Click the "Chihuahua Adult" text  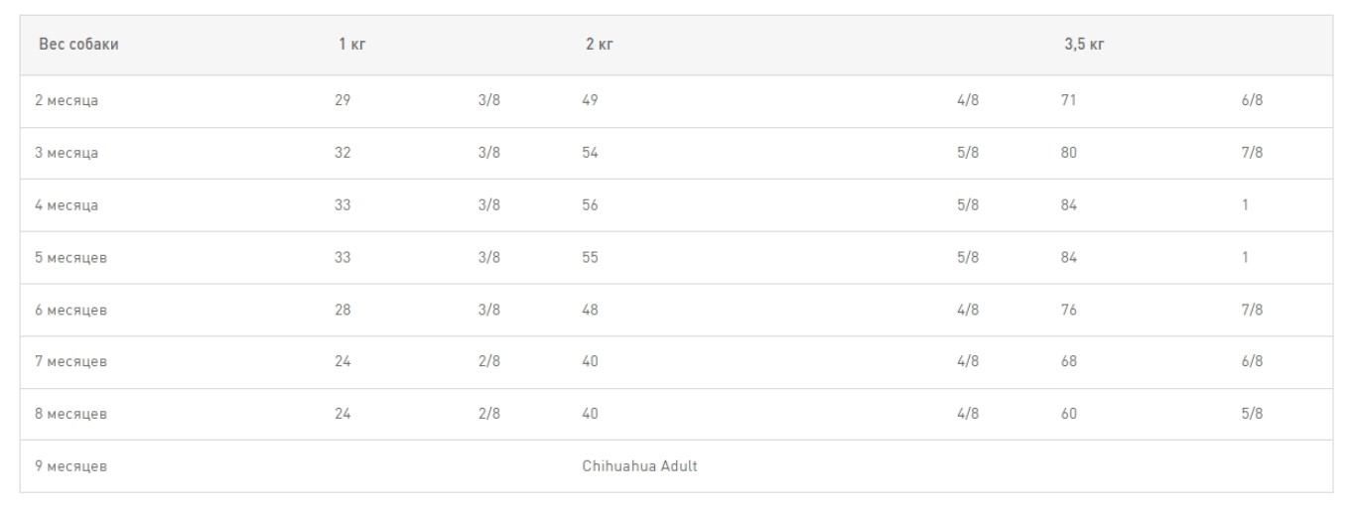(x=639, y=464)
